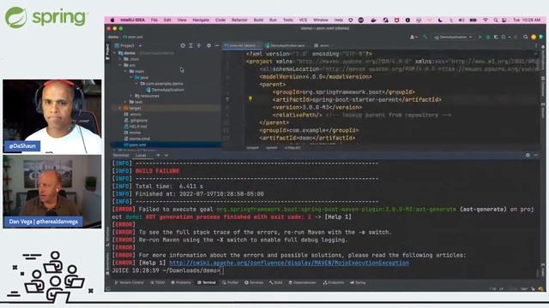
Task: Open Terminal panel settings gear
Action: [x=528, y=155]
